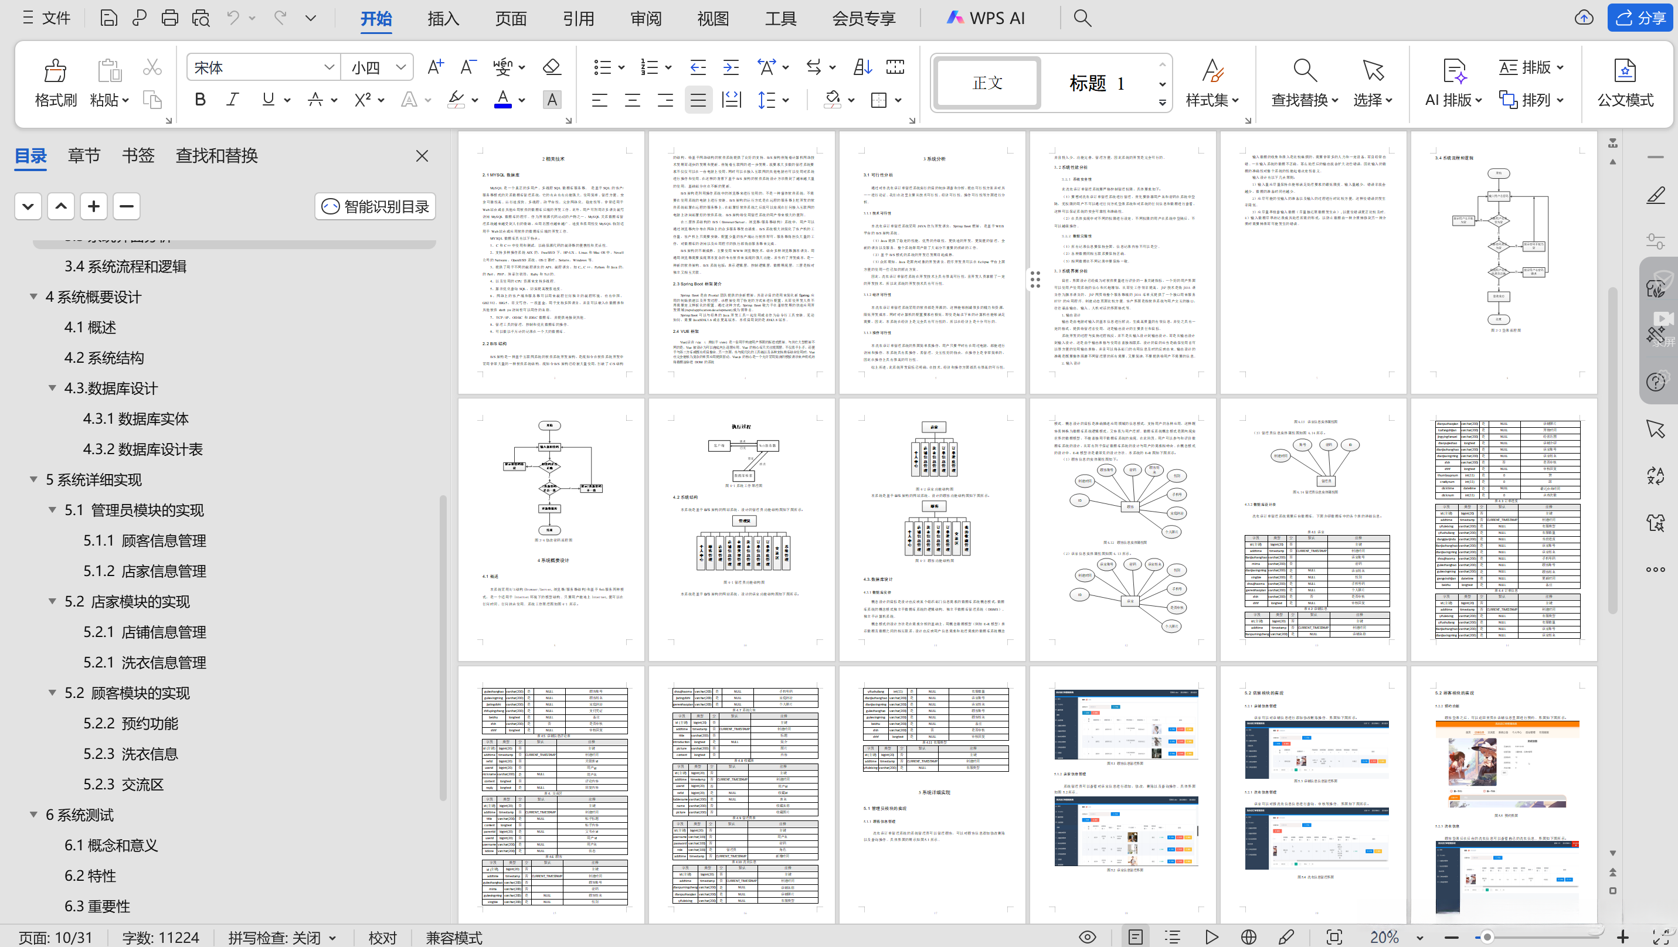Collapse the 5 系统详细实现 tree section

pos(33,479)
